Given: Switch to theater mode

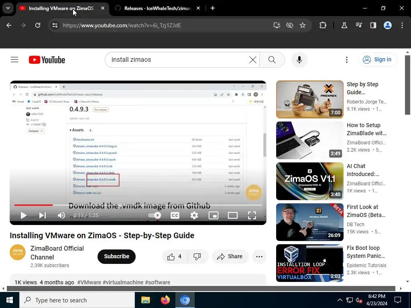Looking at the screenshot, I should click(x=232, y=215).
